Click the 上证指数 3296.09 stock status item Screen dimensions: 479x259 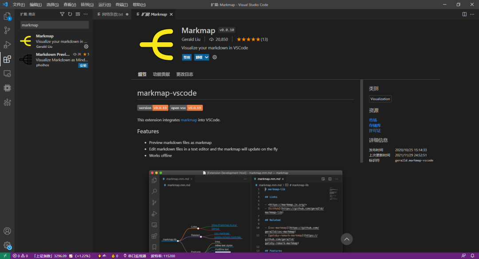pyautogui.click(x=62, y=255)
